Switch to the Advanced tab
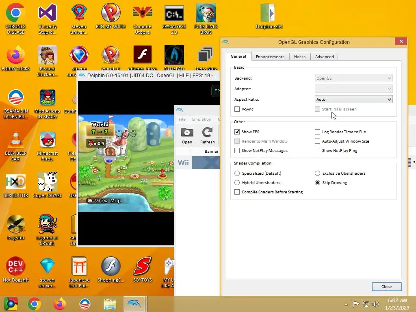The width and height of the screenshot is (416, 312). (325, 56)
